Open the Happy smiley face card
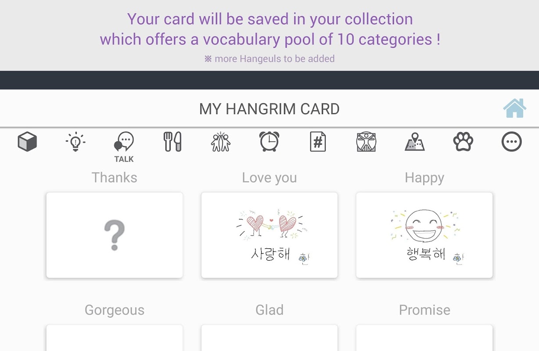Image resolution: width=539 pixels, height=351 pixels. coord(424,235)
